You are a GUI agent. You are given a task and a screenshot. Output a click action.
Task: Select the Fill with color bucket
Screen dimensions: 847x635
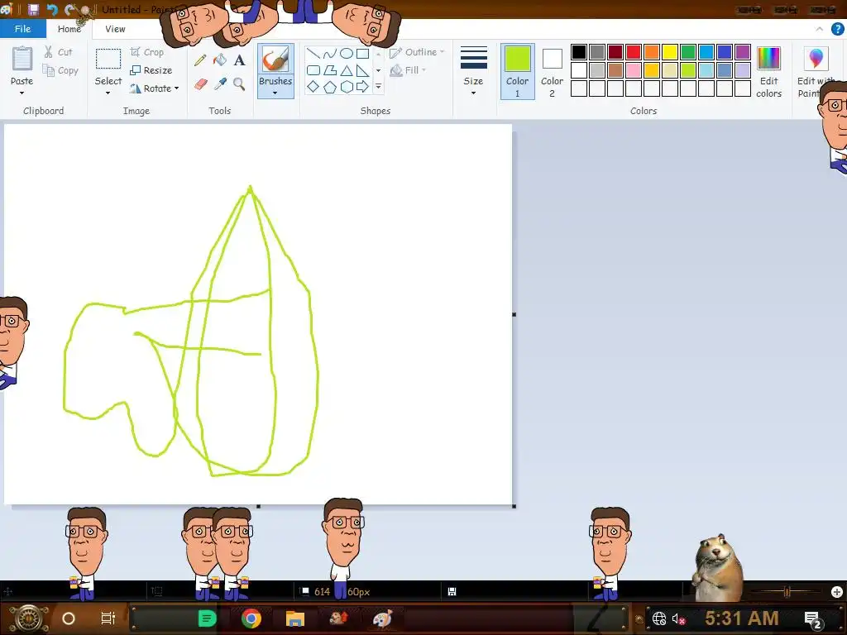(220, 60)
